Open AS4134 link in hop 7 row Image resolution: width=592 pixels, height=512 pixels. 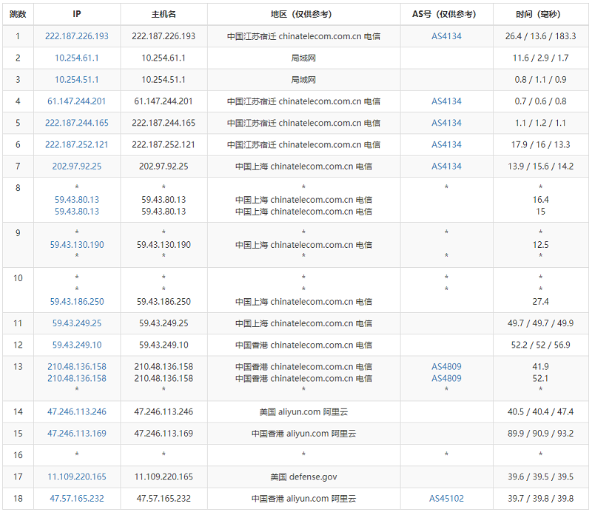pyautogui.click(x=446, y=166)
